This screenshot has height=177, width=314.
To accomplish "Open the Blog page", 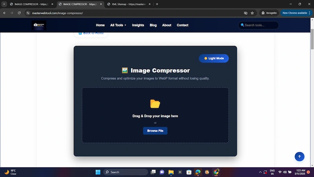I will [x=153, y=25].
